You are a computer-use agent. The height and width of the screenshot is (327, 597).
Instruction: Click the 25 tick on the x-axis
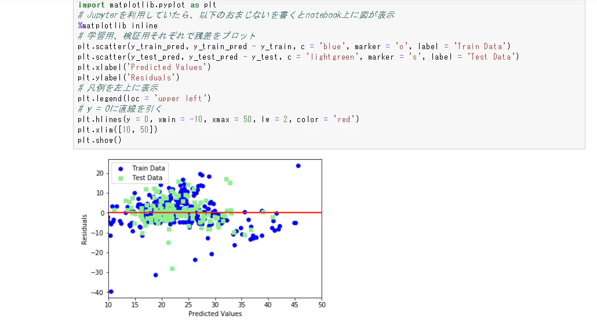point(188,304)
